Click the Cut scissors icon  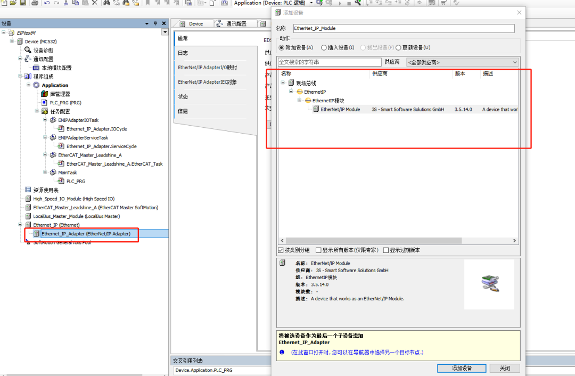click(x=66, y=3)
